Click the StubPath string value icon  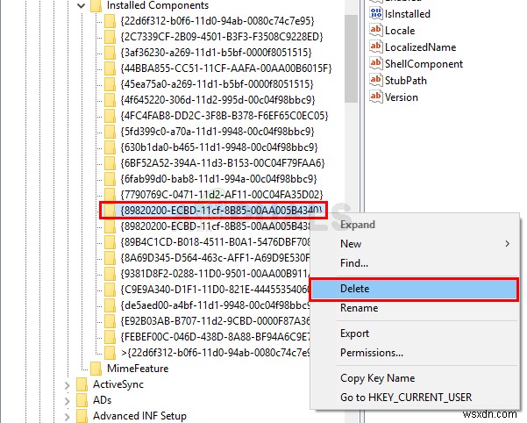pos(376,81)
